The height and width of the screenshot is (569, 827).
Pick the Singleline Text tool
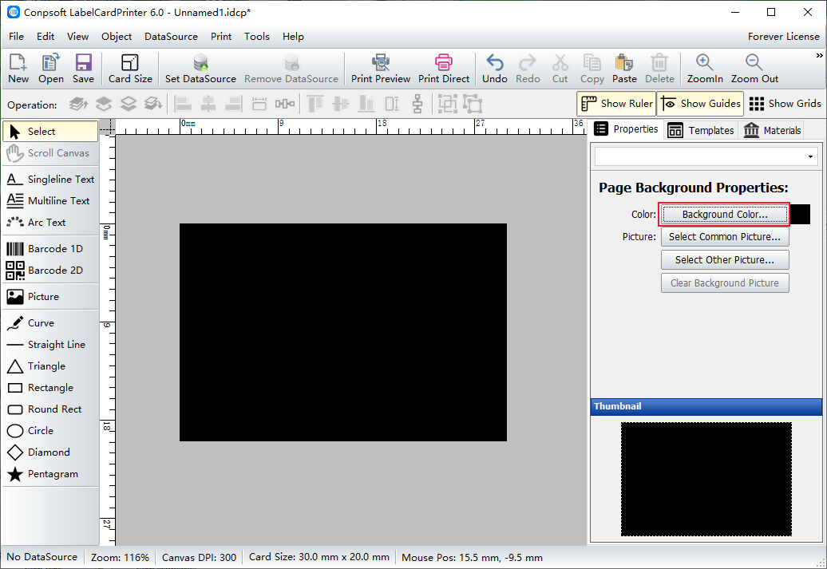tap(50, 180)
